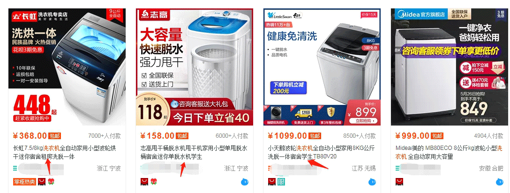The image size is (510, 193).
Task: Open the Changhong 洗烘一体 washer product image
Action: pos(67,67)
